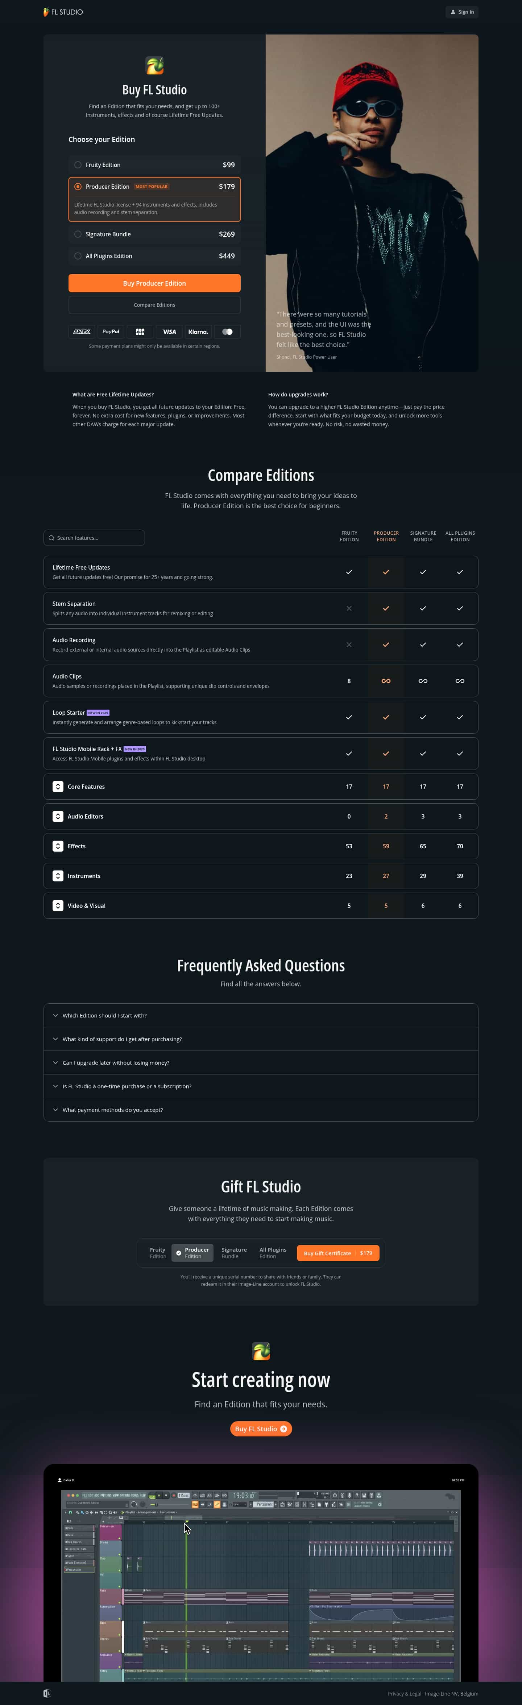
Task: Click the Klarna payment icon
Action: click(198, 332)
